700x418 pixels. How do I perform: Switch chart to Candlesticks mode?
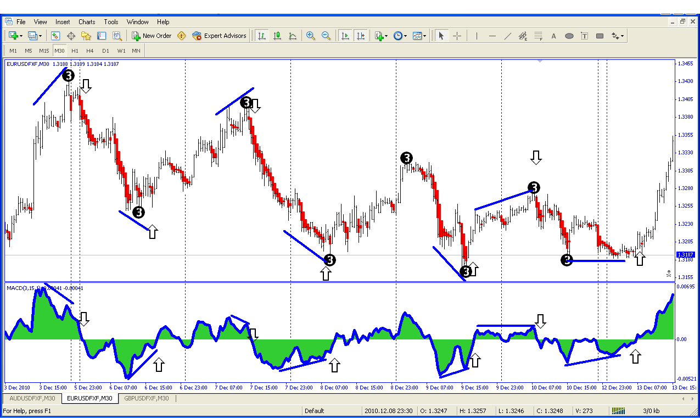277,36
